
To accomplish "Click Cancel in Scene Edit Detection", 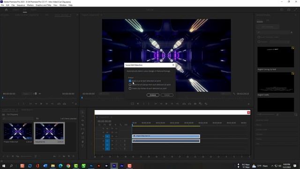I will coord(167,95).
